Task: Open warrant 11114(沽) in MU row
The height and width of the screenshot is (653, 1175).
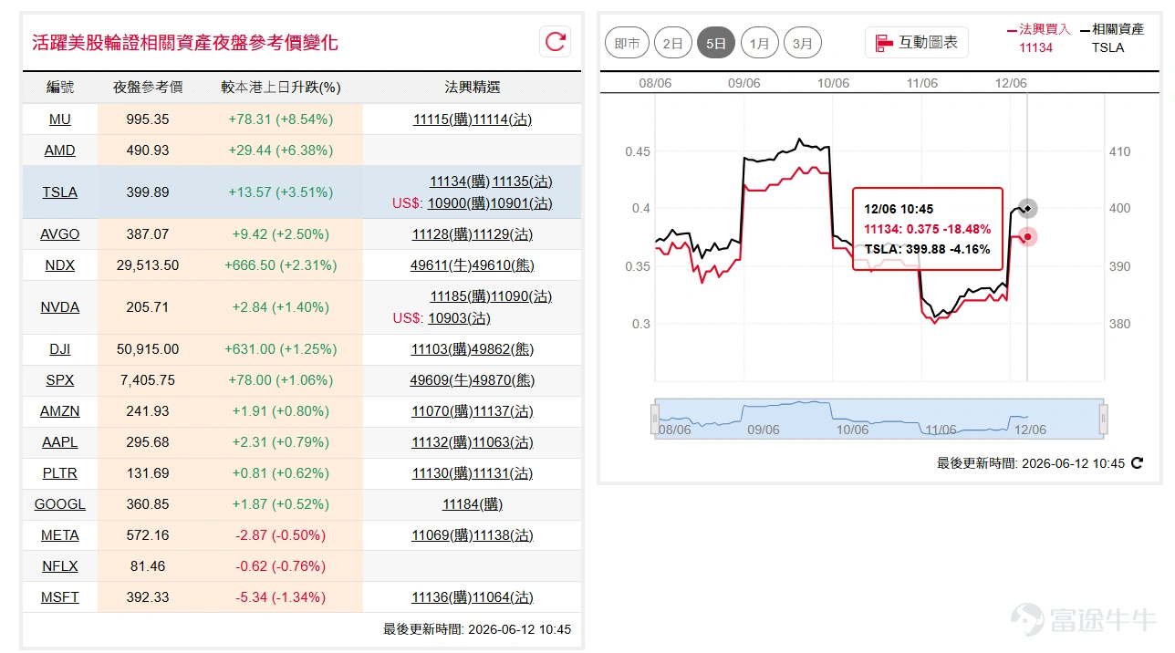Action: pos(503,119)
